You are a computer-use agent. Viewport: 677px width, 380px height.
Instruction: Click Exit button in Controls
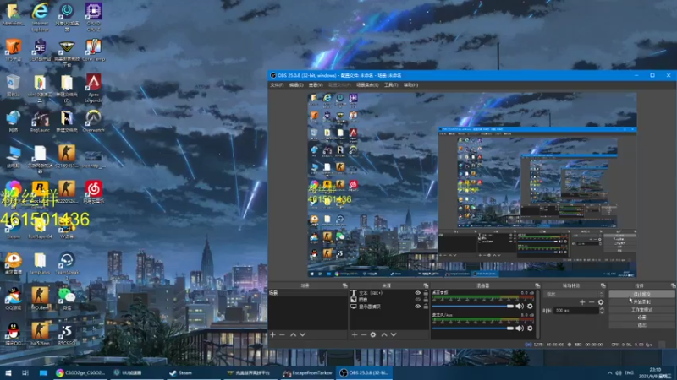coord(641,325)
